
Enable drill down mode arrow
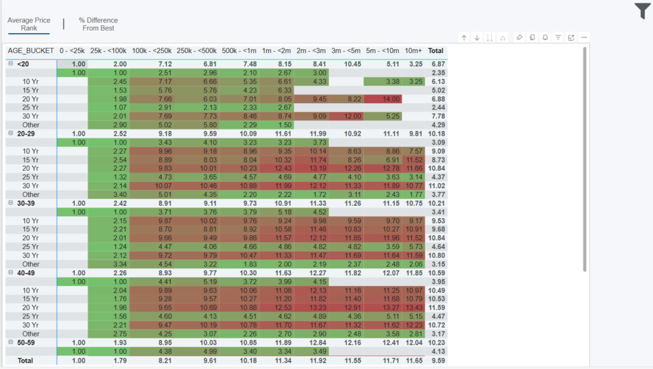[476, 38]
